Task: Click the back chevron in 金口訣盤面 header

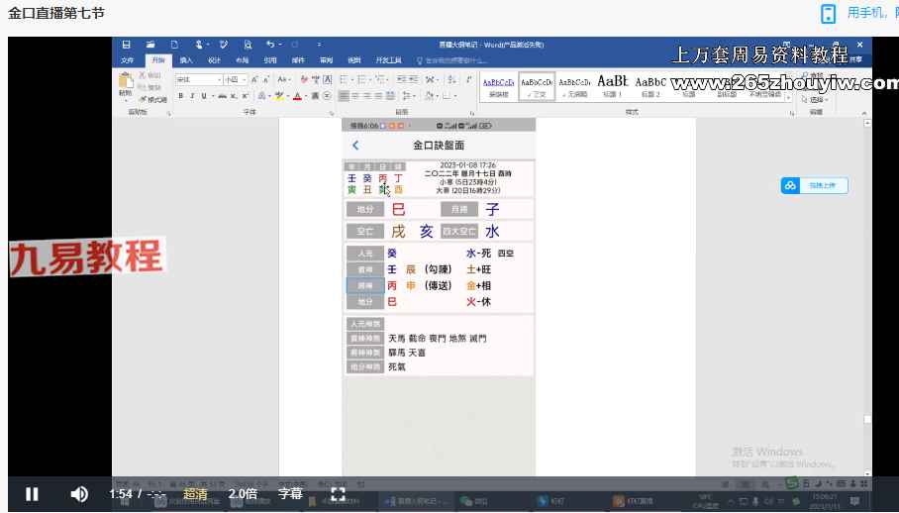Action: tap(355, 146)
